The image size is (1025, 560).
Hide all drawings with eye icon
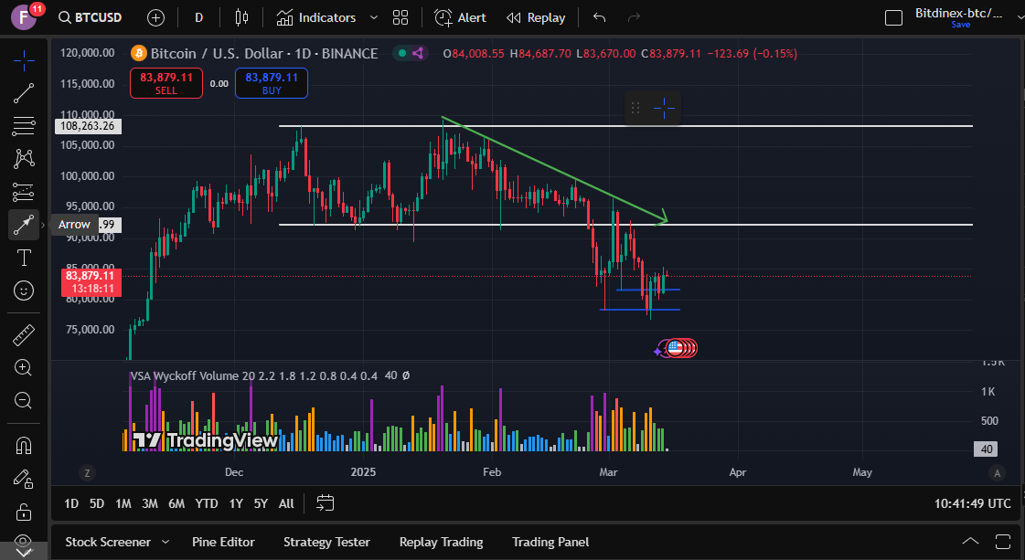tap(24, 541)
